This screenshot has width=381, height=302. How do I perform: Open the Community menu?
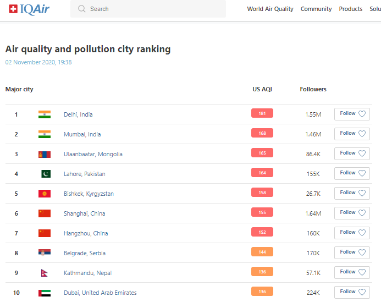pos(316,9)
